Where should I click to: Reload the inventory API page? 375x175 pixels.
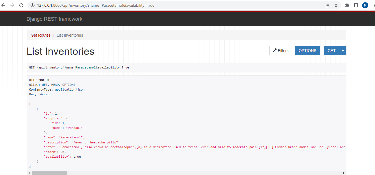[x=21, y=5]
